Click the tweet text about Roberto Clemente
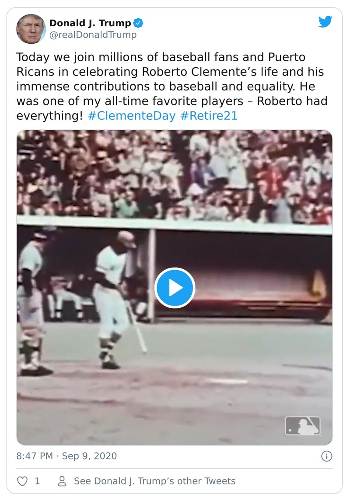This screenshot has height=501, width=350. coord(172,86)
